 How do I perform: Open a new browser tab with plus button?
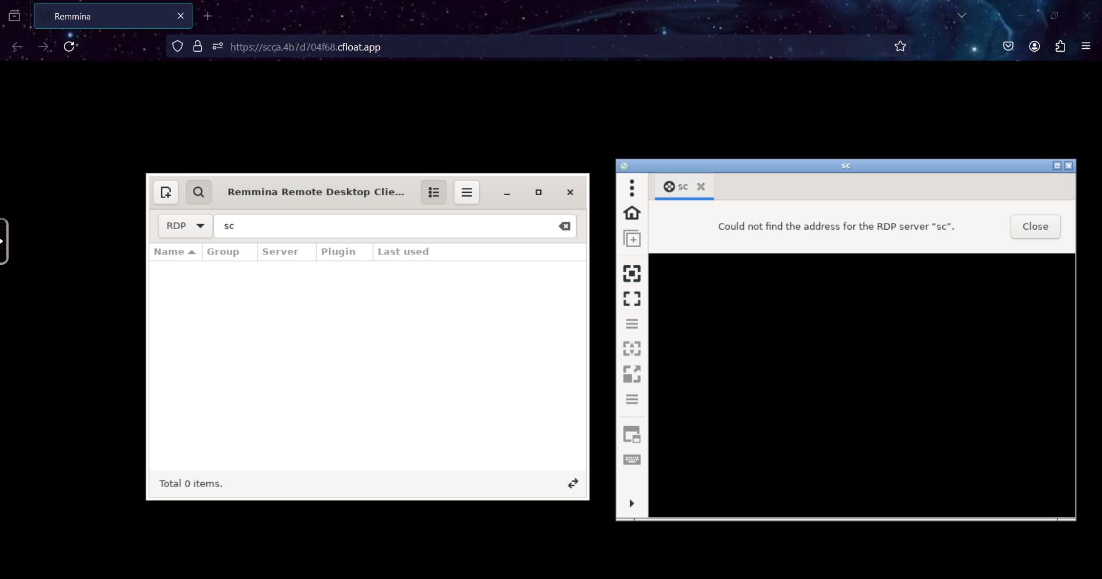[x=208, y=16]
